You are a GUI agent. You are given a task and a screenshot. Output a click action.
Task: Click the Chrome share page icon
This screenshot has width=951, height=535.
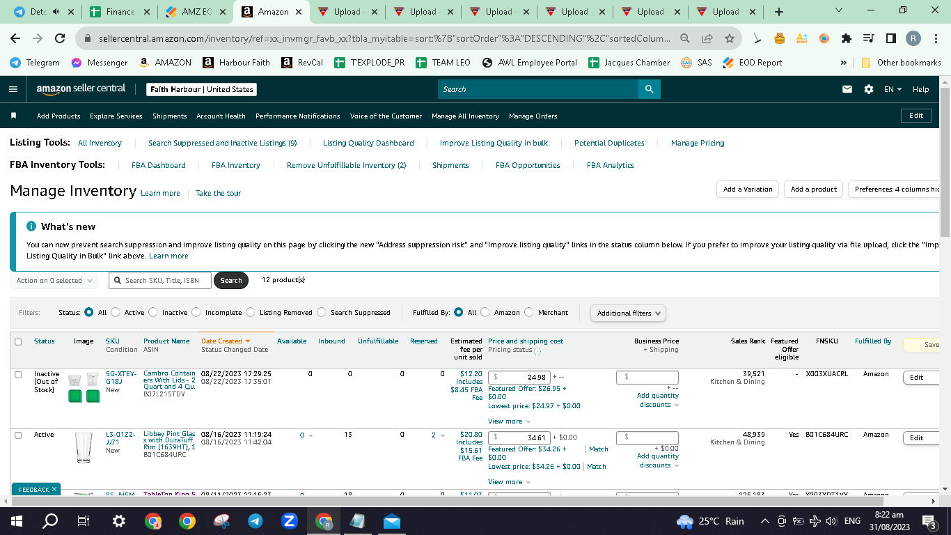click(x=707, y=38)
